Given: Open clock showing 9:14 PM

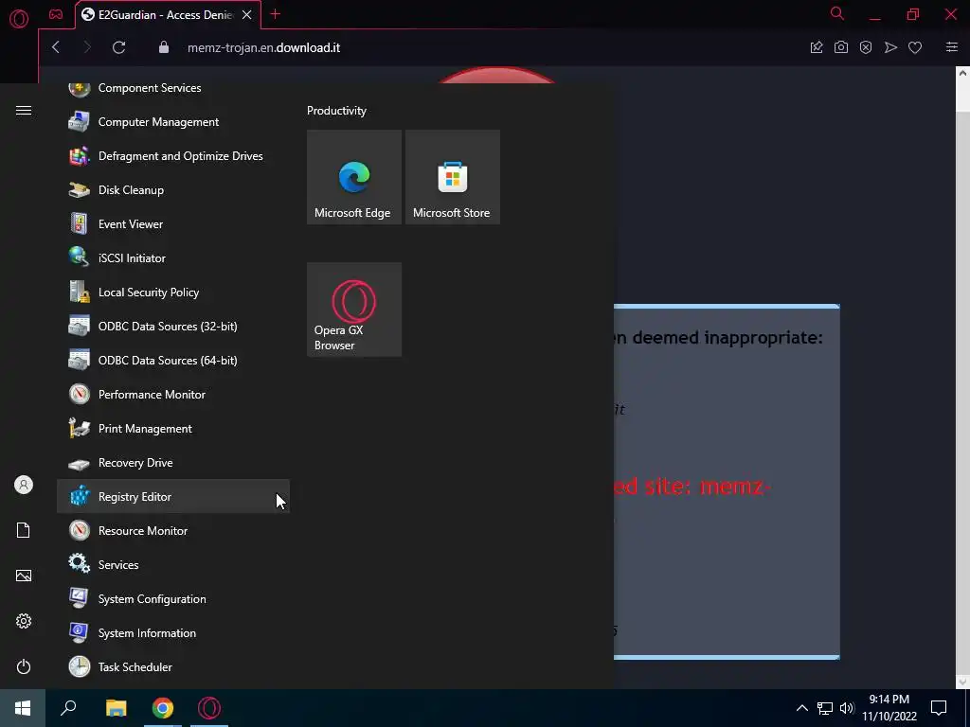Looking at the screenshot, I should pos(889,708).
